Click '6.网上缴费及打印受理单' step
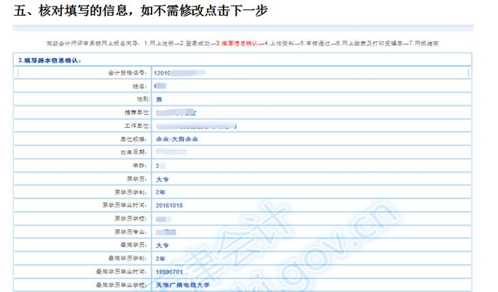Screen dimensions: 498x292 click(371, 43)
